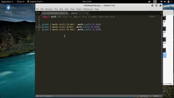Open the File menu
The width and height of the screenshot is (174, 98).
pyautogui.click(x=38, y=9)
